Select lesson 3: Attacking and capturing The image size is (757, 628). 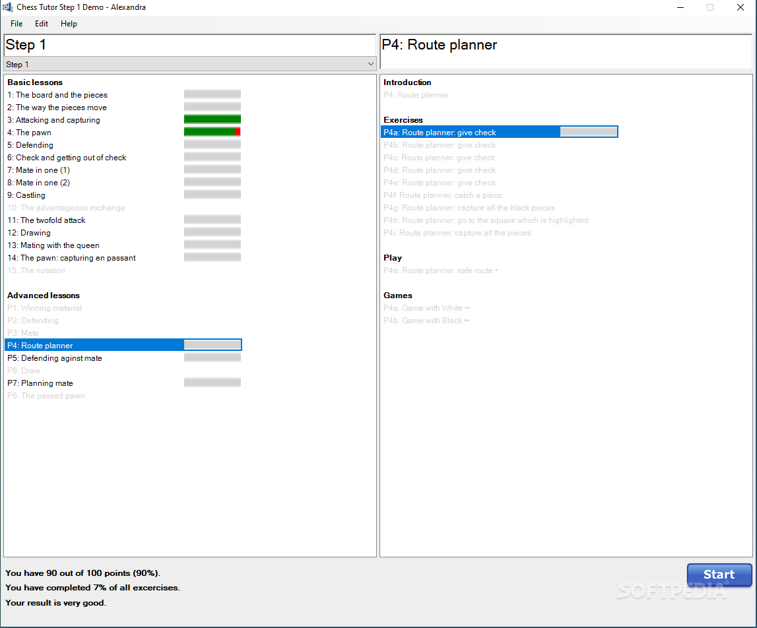coord(53,120)
